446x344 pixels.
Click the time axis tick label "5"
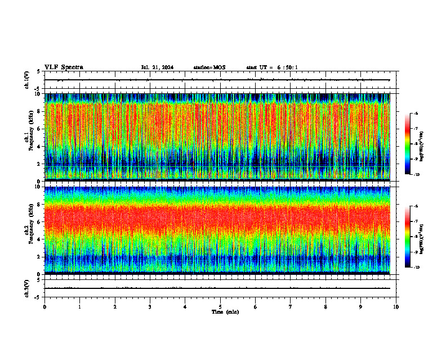tap(220, 307)
